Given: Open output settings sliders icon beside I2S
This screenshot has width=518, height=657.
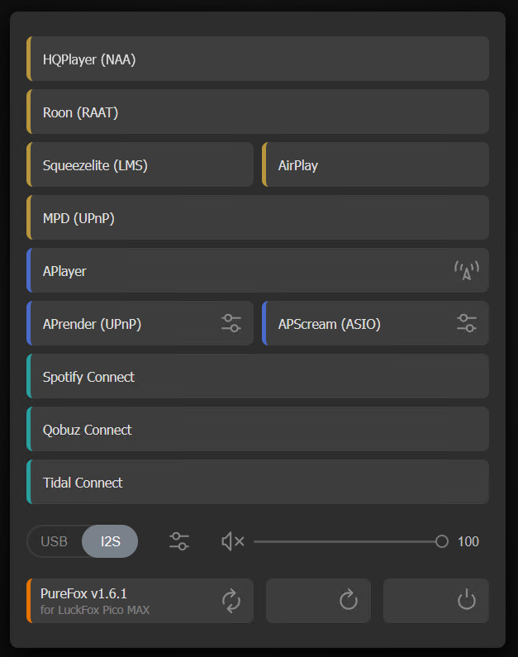Looking at the screenshot, I should point(179,541).
